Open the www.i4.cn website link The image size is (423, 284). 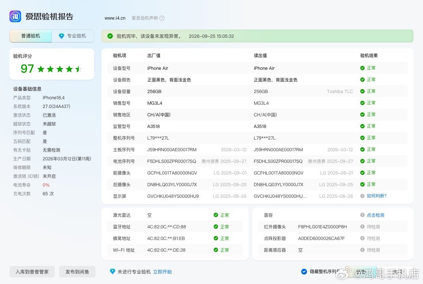tap(115, 18)
